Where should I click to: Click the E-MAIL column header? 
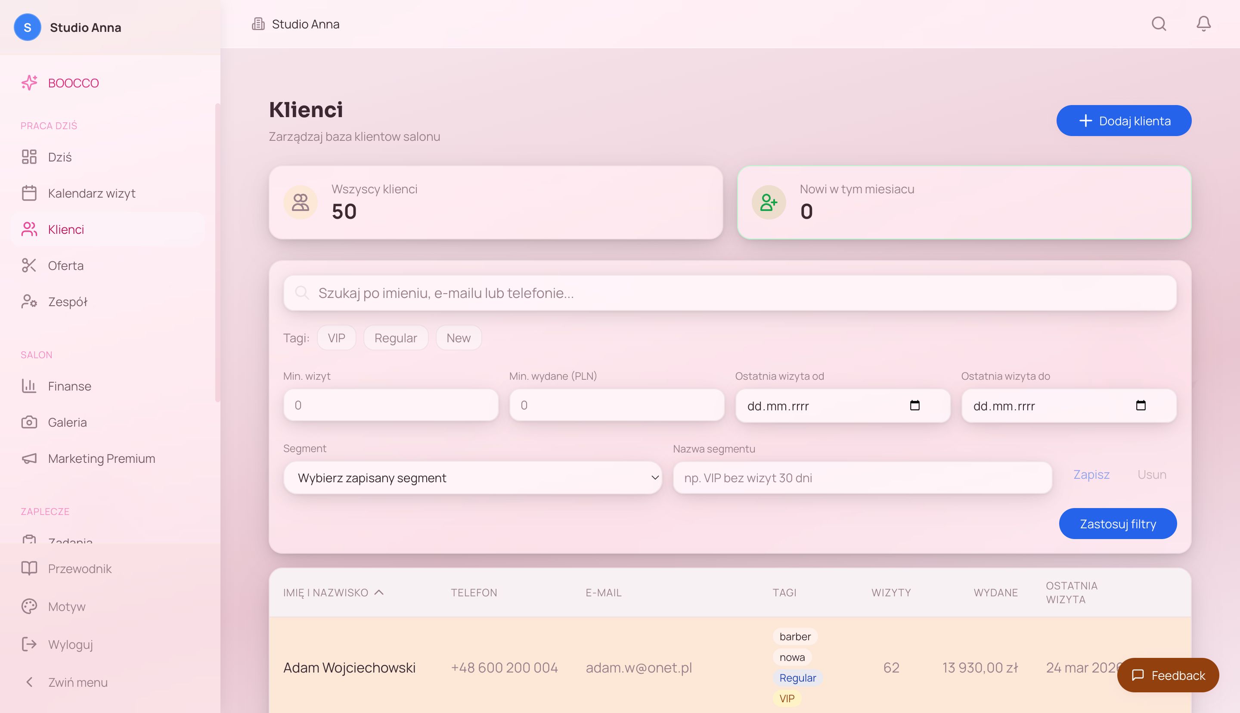coord(603,592)
